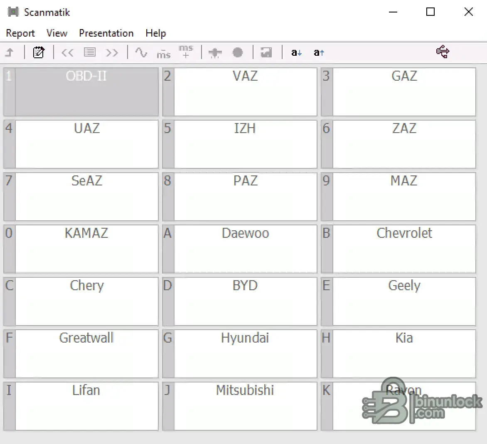This screenshot has width=487, height=444.
Task: Select the Mitsubishi manufacturer tile
Action: [x=245, y=406]
